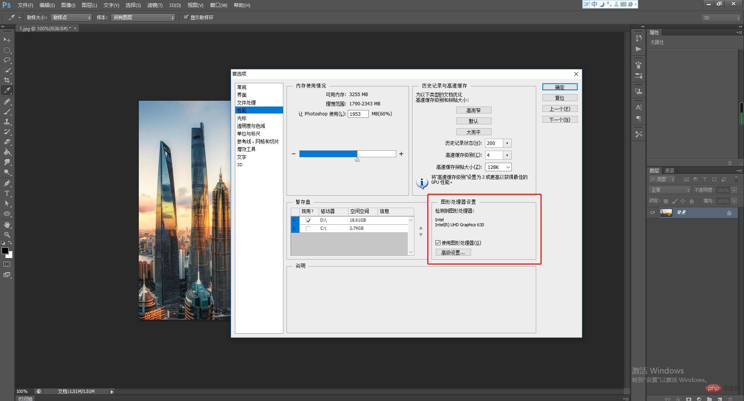Select the Zoom tool
This screenshot has height=401, width=744.
point(7,235)
